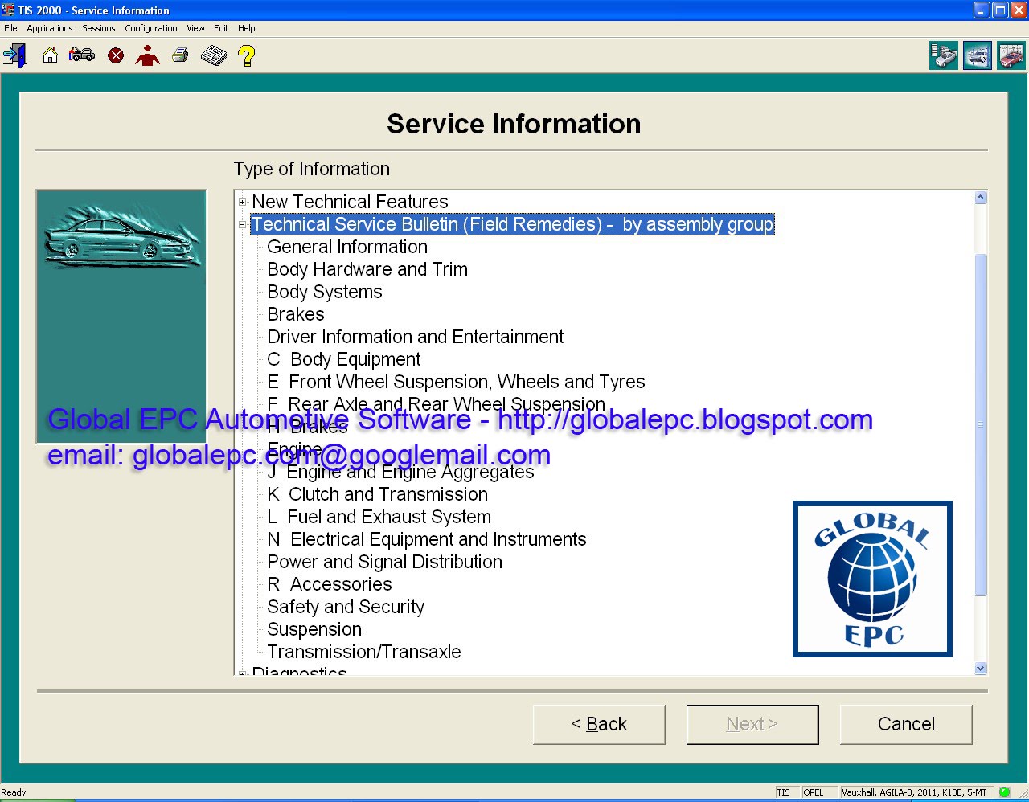Screen dimensions: 1029x802
Task: Click the embossed car thumbnail image
Action: (121, 316)
